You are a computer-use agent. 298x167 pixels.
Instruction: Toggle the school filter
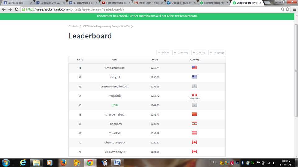(164, 52)
